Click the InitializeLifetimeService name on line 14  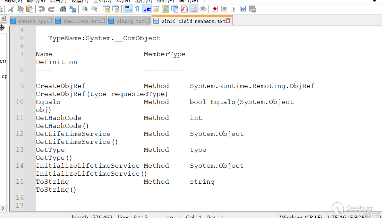coord(88,166)
